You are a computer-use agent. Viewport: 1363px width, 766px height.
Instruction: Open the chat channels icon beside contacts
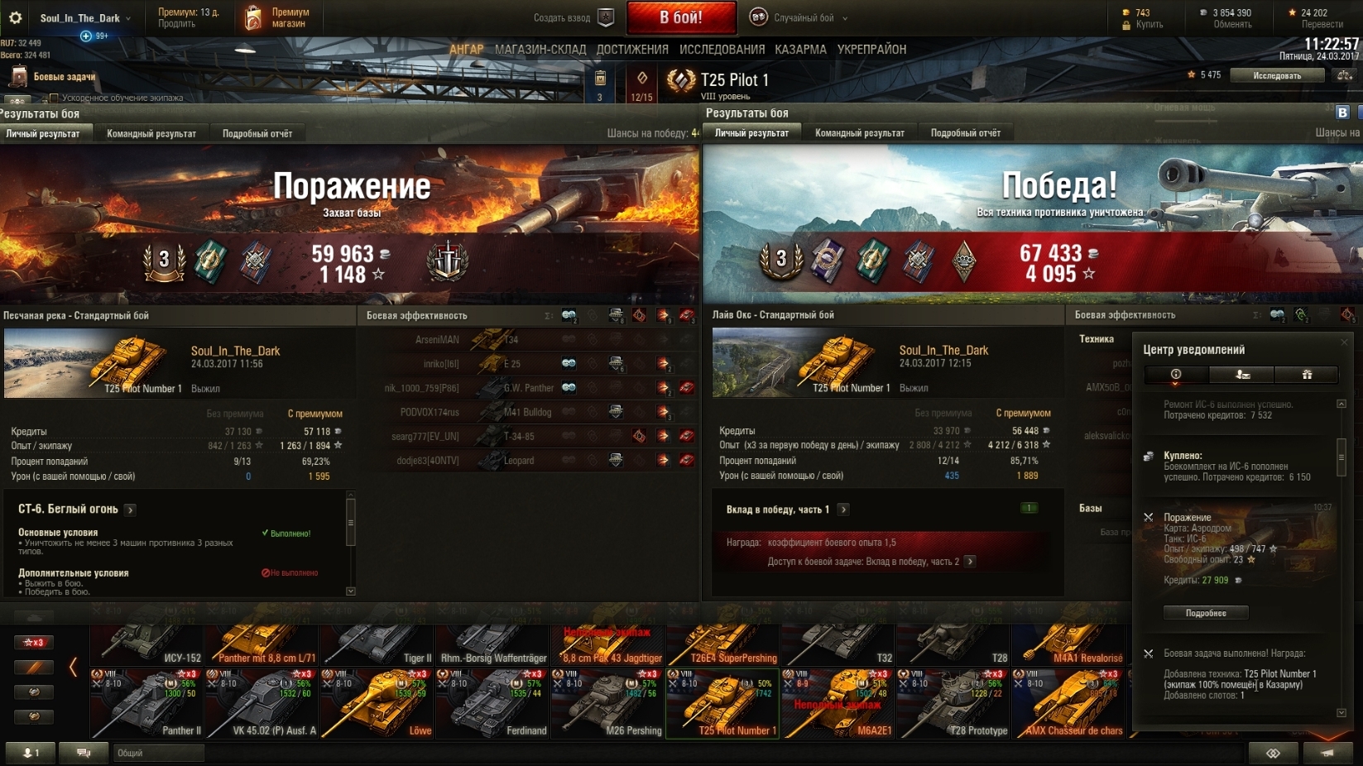pos(84,753)
